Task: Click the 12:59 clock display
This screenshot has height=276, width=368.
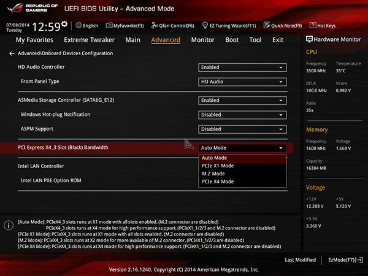Action: point(46,27)
